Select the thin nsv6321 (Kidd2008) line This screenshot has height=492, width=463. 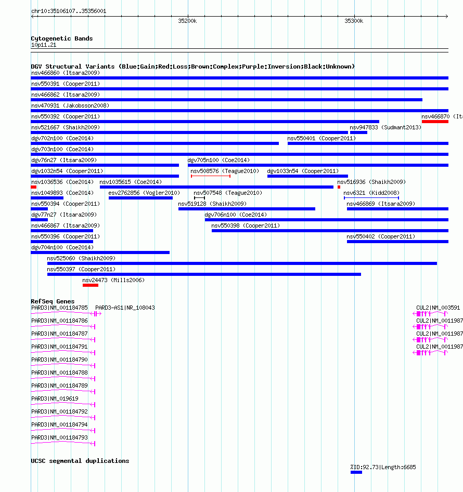(x=371, y=198)
